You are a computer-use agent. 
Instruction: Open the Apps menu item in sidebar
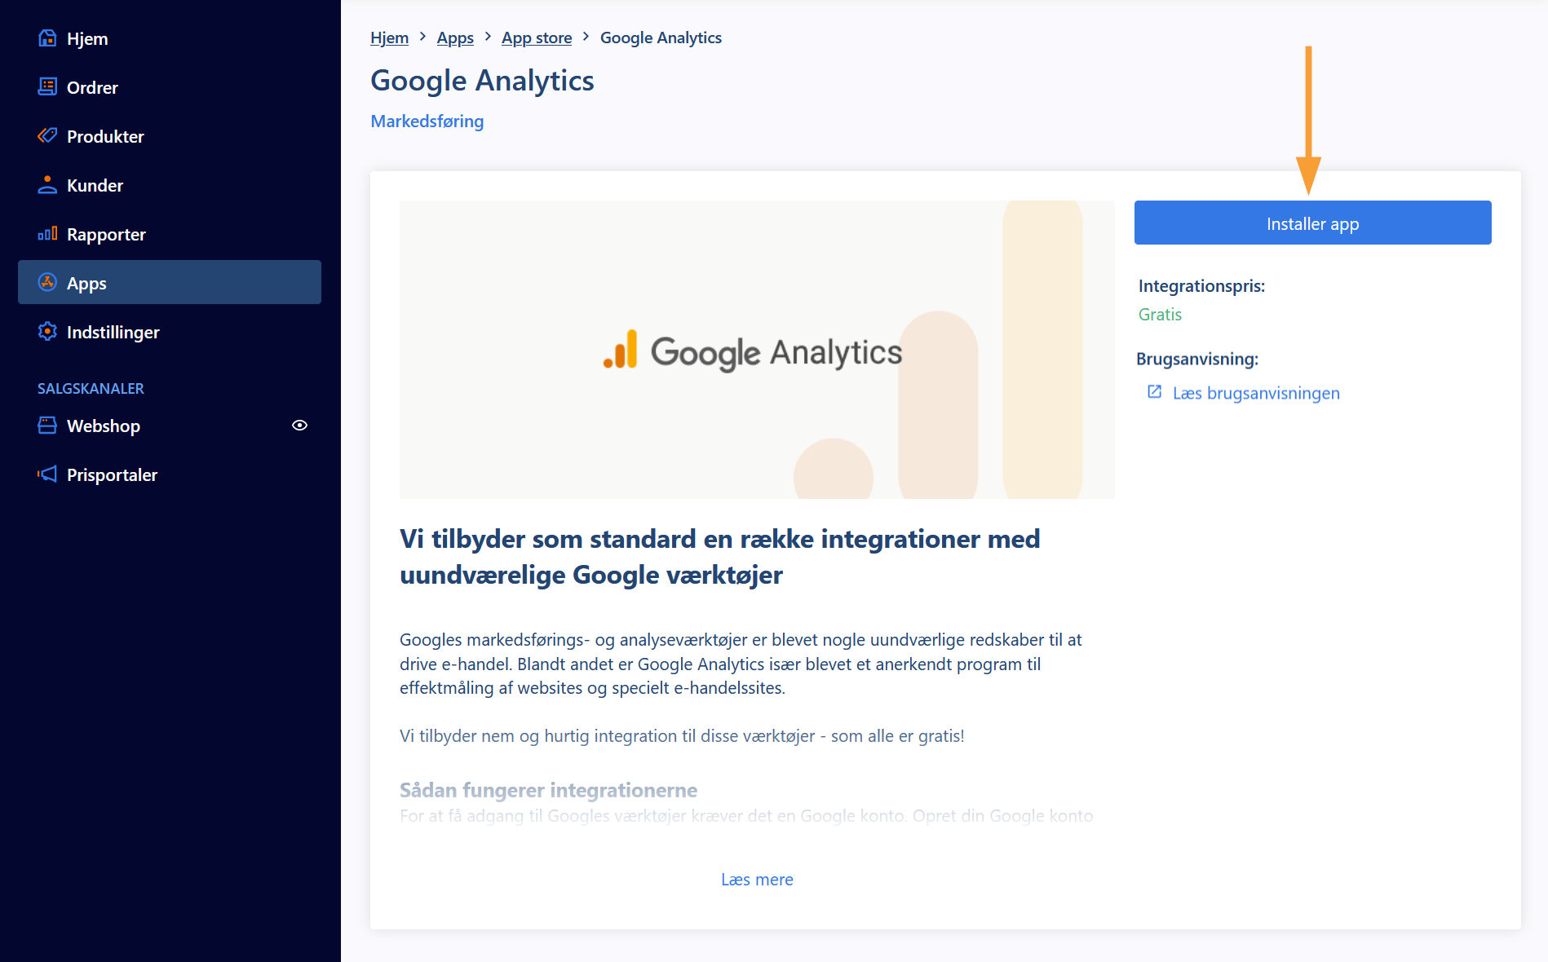pyautogui.click(x=170, y=282)
